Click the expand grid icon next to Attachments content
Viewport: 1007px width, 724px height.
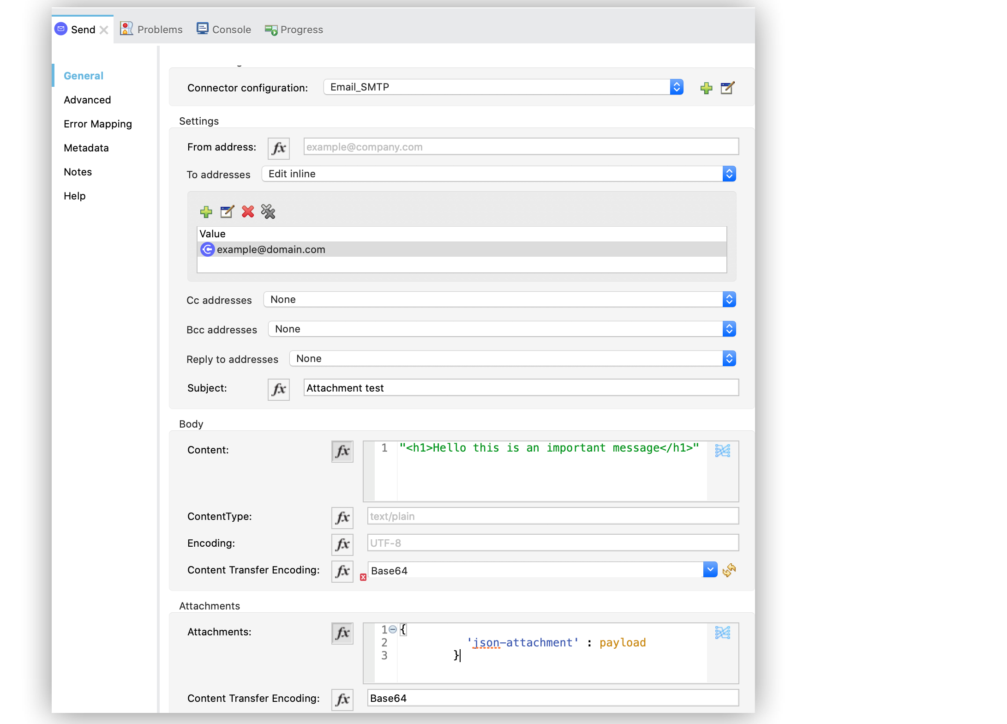click(722, 632)
